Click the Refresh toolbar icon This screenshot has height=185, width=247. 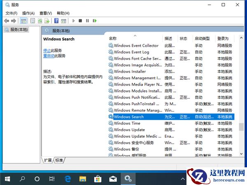pos(40,21)
